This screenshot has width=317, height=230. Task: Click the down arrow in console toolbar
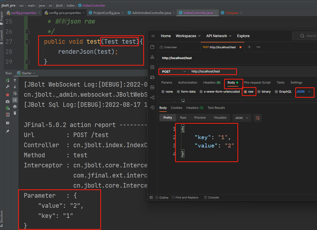click(15, 87)
